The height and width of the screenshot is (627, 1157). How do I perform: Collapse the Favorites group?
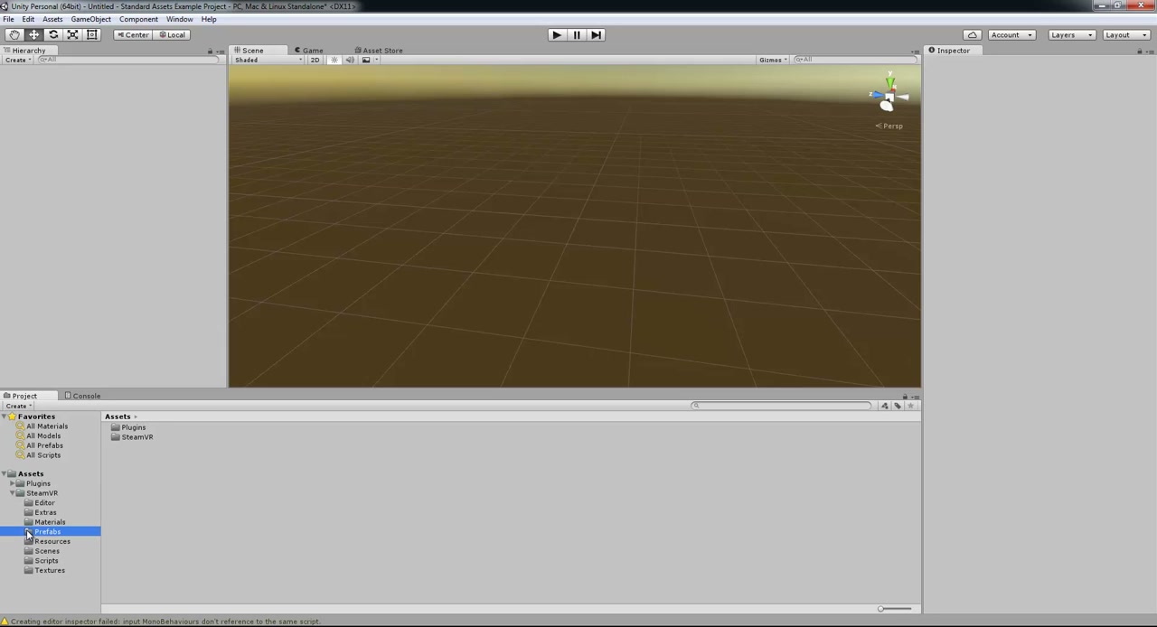5,416
